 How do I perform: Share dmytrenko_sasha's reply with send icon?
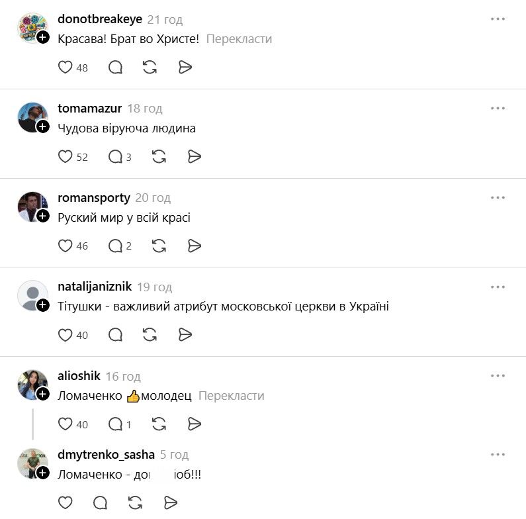coord(171,503)
